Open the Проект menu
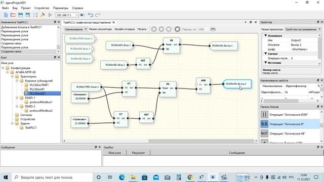 (26, 8)
